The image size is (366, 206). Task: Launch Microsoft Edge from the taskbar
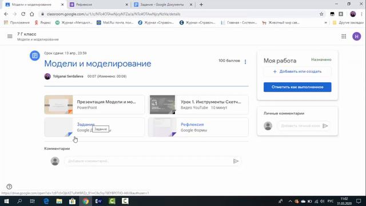(x=46, y=201)
